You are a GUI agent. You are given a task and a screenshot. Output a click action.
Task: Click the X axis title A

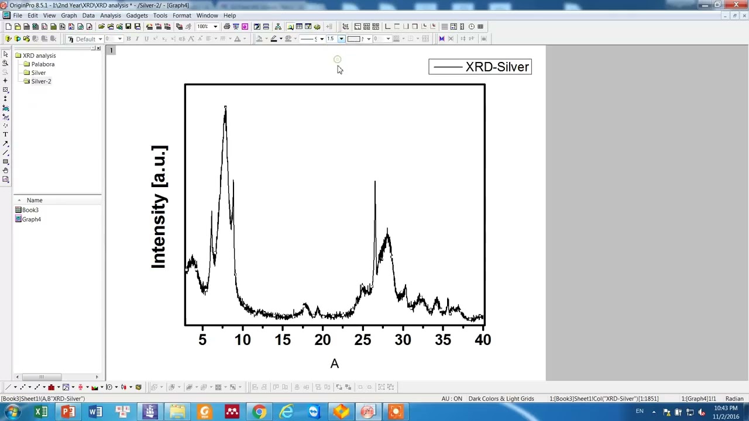pos(335,364)
